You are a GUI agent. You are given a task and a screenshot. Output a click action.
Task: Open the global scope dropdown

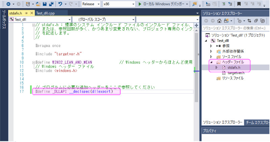coord(104,19)
